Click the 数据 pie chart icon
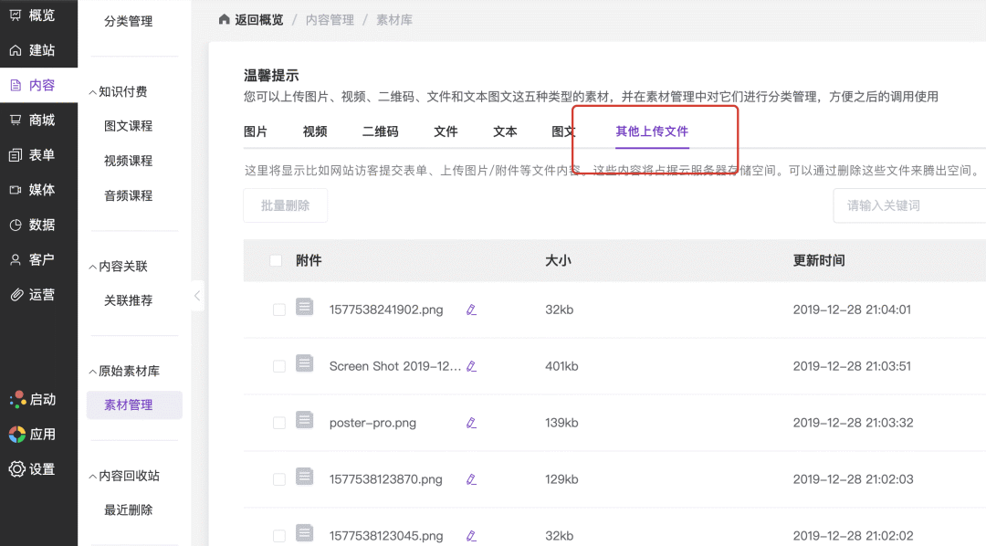This screenshot has width=986, height=546. tap(16, 225)
